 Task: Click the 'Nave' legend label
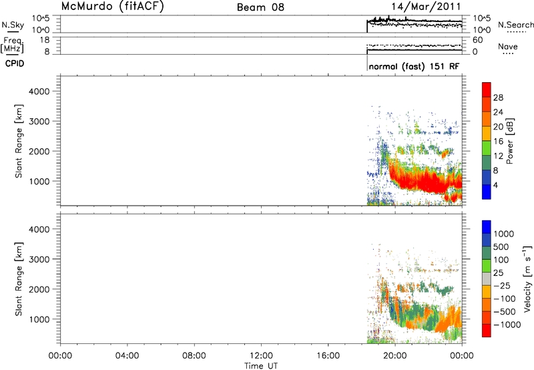click(x=508, y=46)
